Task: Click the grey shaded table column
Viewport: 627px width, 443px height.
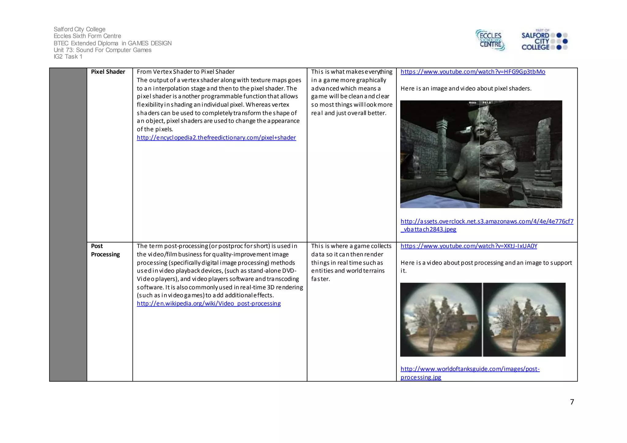Action: [x=68, y=224]
